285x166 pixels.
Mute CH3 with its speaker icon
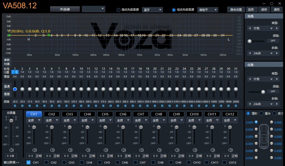(x=70, y=150)
